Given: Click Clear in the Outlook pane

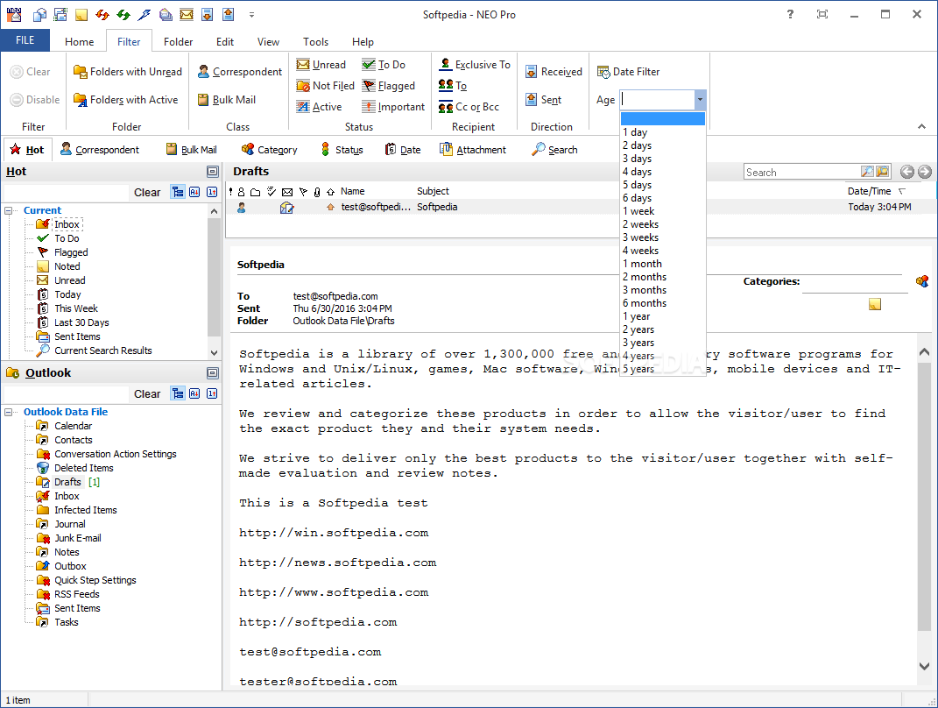Looking at the screenshot, I should pyautogui.click(x=147, y=393).
